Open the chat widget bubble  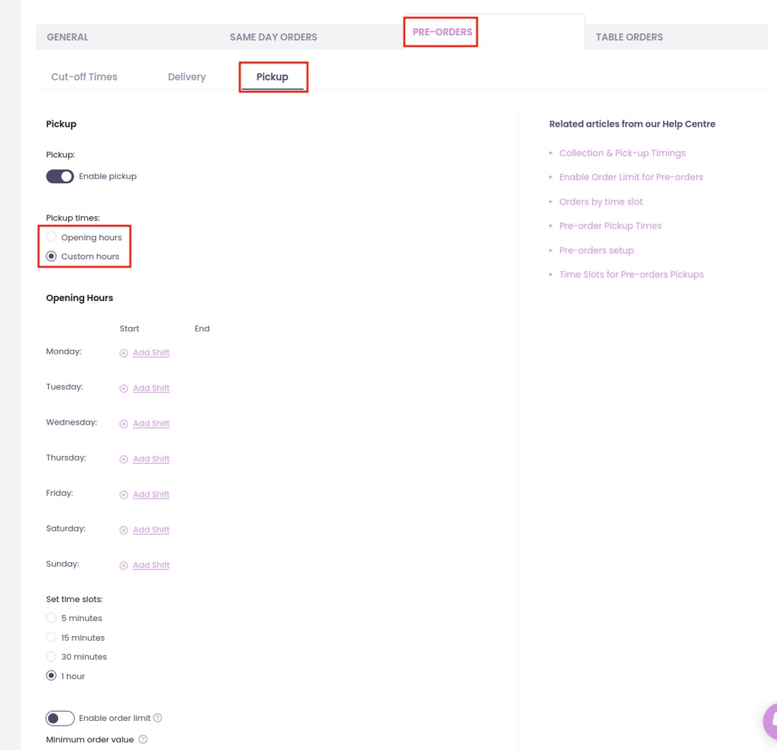pyautogui.click(x=769, y=721)
